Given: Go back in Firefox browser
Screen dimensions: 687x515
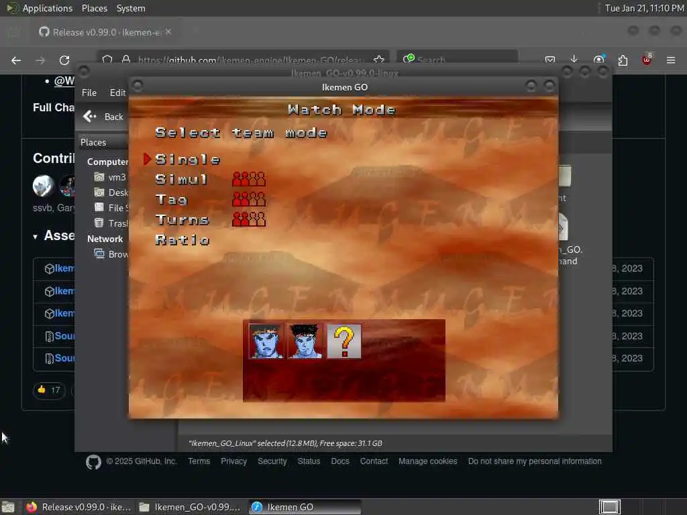Looking at the screenshot, I should [x=16, y=60].
